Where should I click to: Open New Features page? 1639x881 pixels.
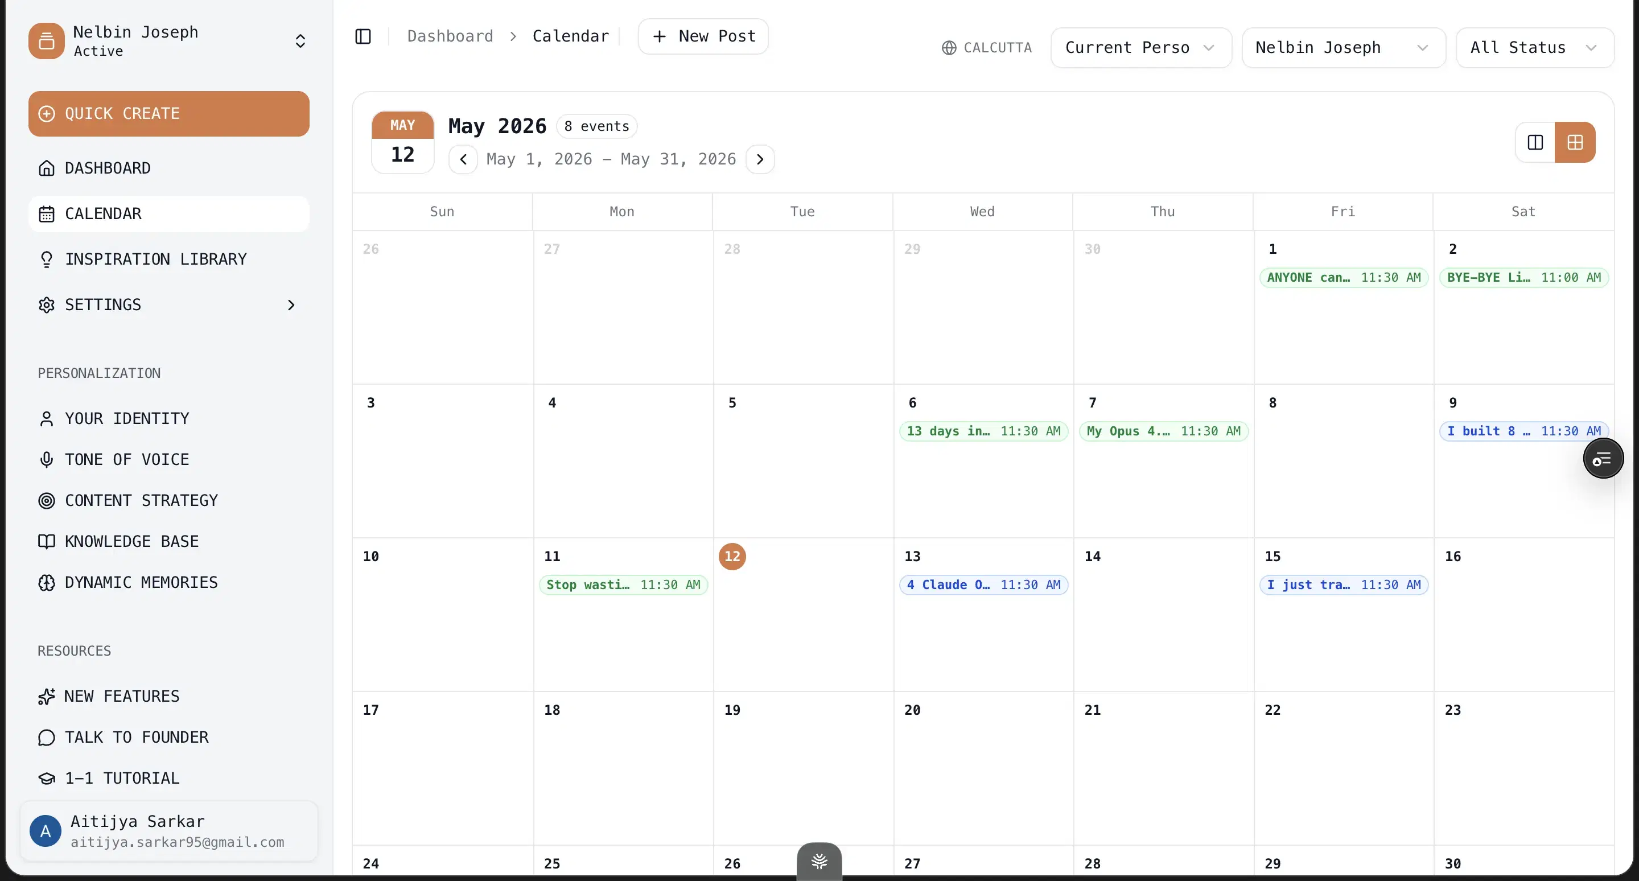point(168,696)
